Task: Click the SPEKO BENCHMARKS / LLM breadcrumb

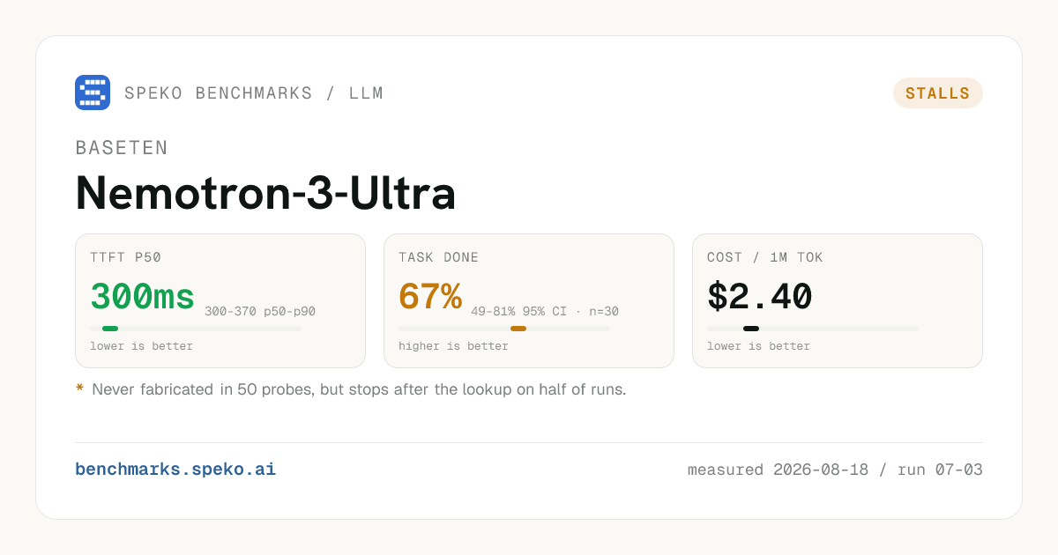Action: tap(254, 93)
